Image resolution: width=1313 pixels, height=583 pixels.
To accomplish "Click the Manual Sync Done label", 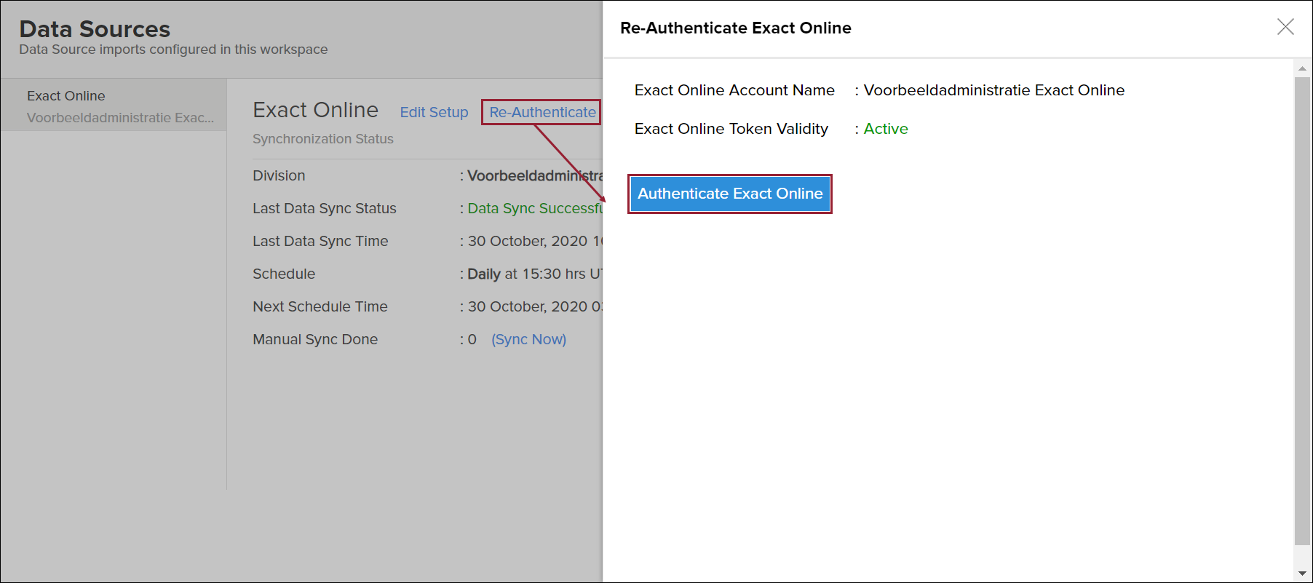I will 315,339.
